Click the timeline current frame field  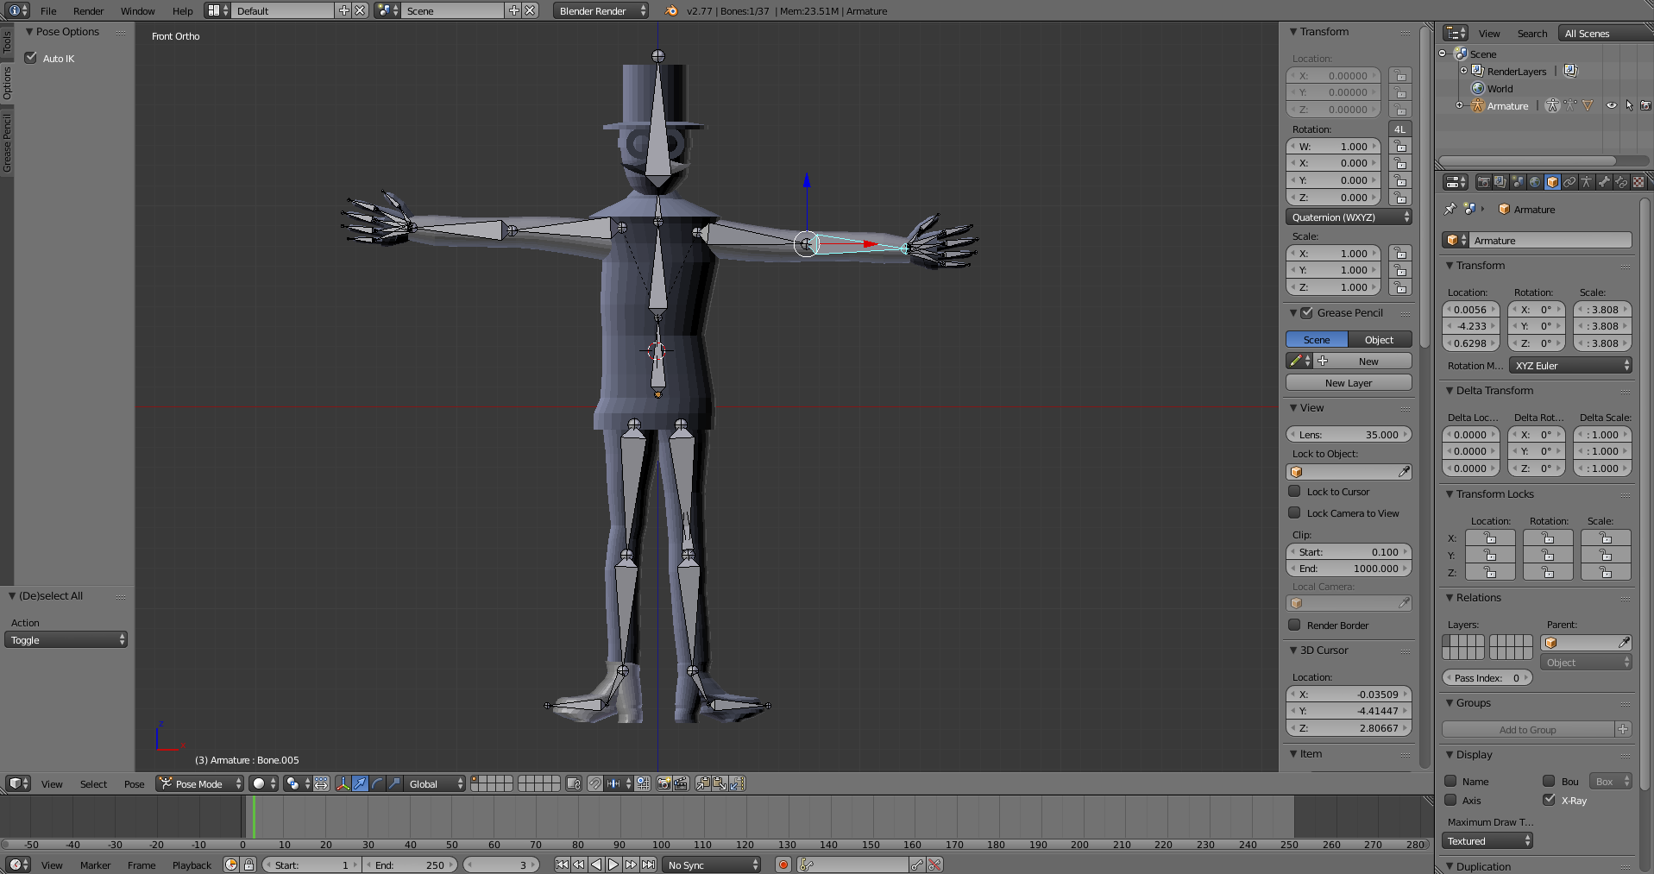coord(500,865)
